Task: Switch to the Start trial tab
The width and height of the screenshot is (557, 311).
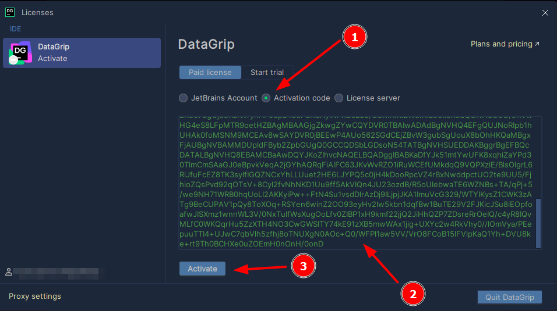Action: 267,72
